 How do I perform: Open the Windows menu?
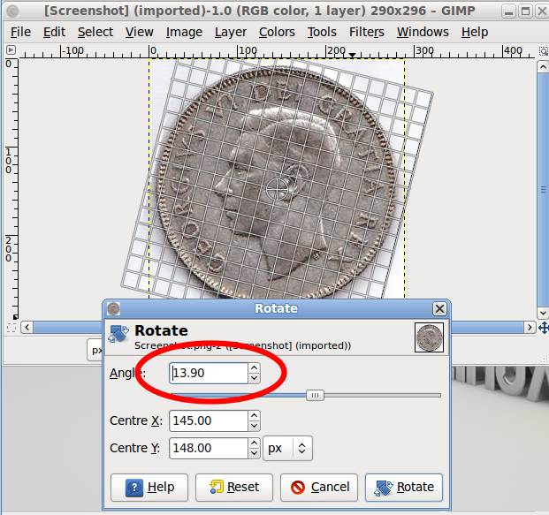click(423, 32)
